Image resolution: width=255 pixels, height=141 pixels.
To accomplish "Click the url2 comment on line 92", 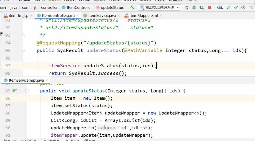I will pos(96,28).
